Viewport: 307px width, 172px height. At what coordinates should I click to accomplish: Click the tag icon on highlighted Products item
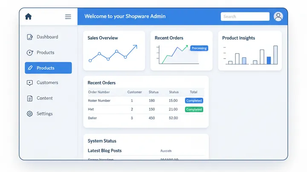(30, 68)
